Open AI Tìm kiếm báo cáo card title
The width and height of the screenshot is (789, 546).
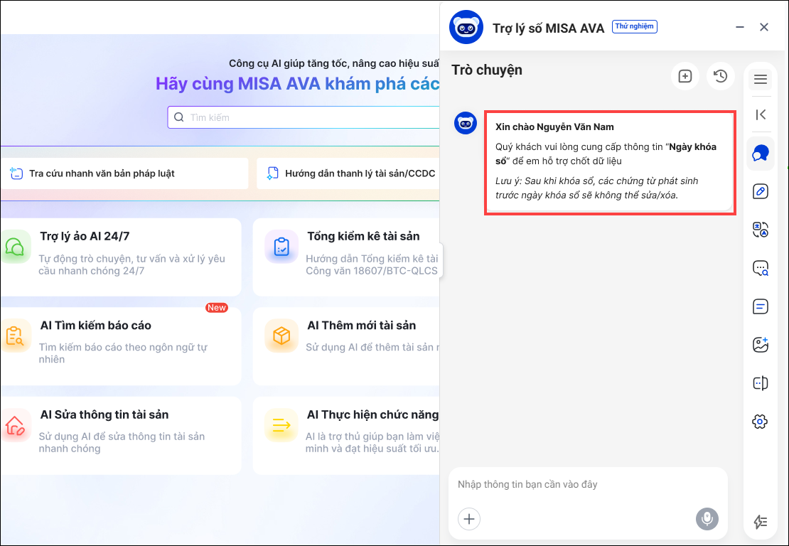96,326
